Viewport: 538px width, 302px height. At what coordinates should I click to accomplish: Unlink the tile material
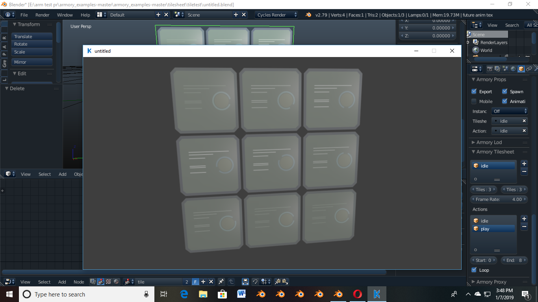click(x=211, y=282)
